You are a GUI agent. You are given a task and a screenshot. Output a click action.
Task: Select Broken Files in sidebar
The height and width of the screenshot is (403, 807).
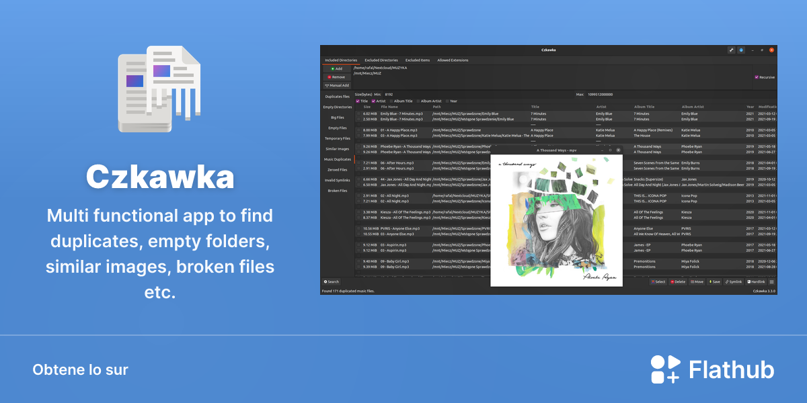point(337,191)
